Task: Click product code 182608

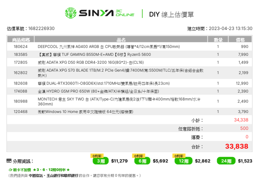Action: (21, 83)
